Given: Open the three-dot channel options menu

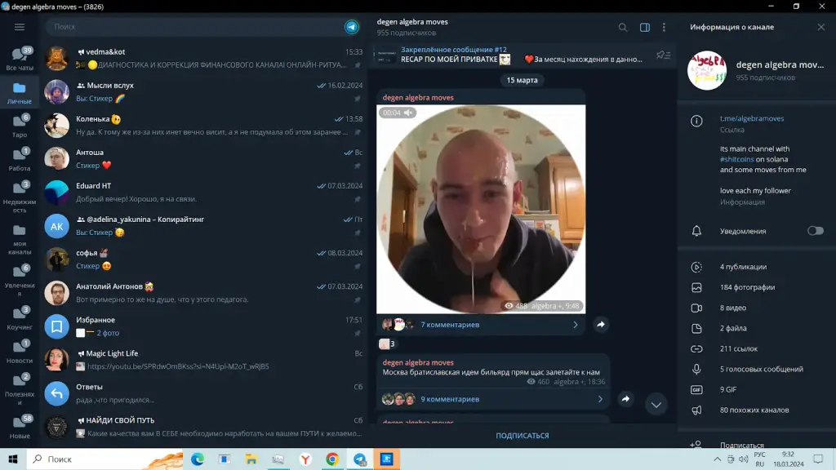Looking at the screenshot, I should 664,27.
